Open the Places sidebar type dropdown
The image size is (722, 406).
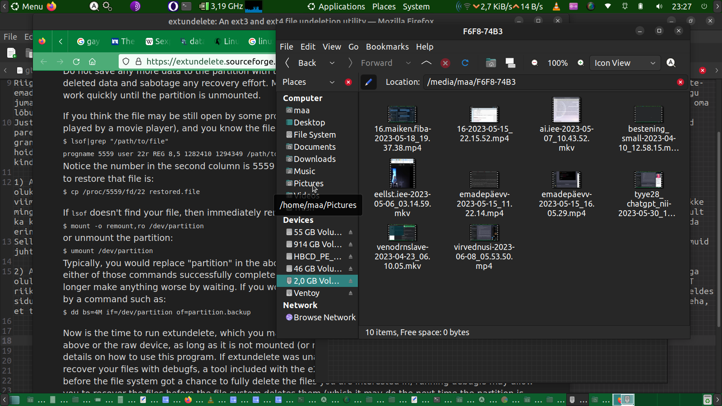332,82
